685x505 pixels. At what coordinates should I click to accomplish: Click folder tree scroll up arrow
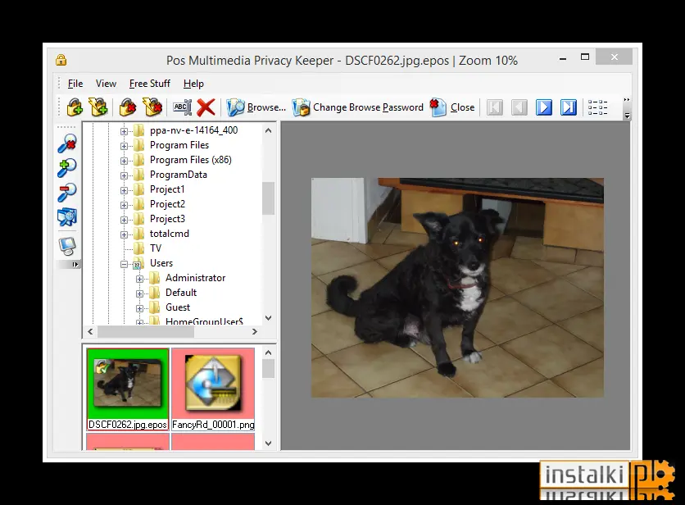(268, 130)
